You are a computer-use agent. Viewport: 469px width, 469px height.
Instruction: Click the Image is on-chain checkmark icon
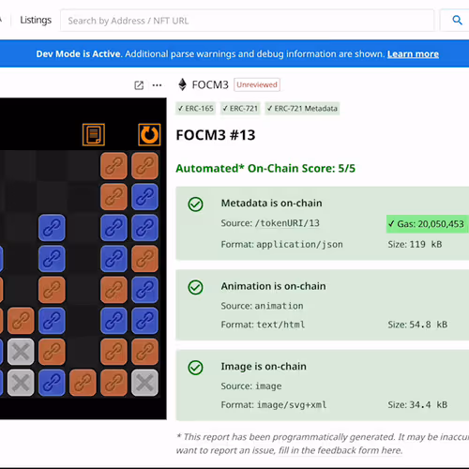(195, 368)
